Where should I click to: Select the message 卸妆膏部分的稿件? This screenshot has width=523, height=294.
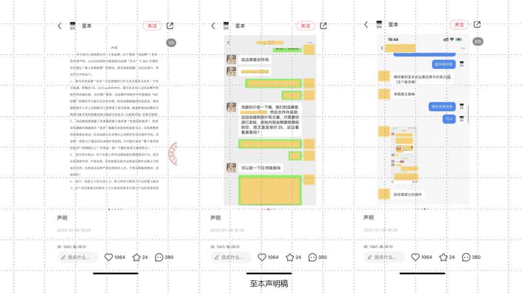point(408,195)
